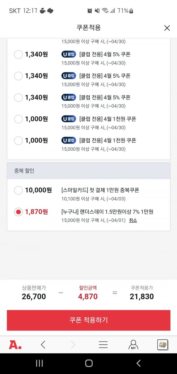This screenshot has width=177, height=374.
Task: Tap the Android home button
Action: 88,363
